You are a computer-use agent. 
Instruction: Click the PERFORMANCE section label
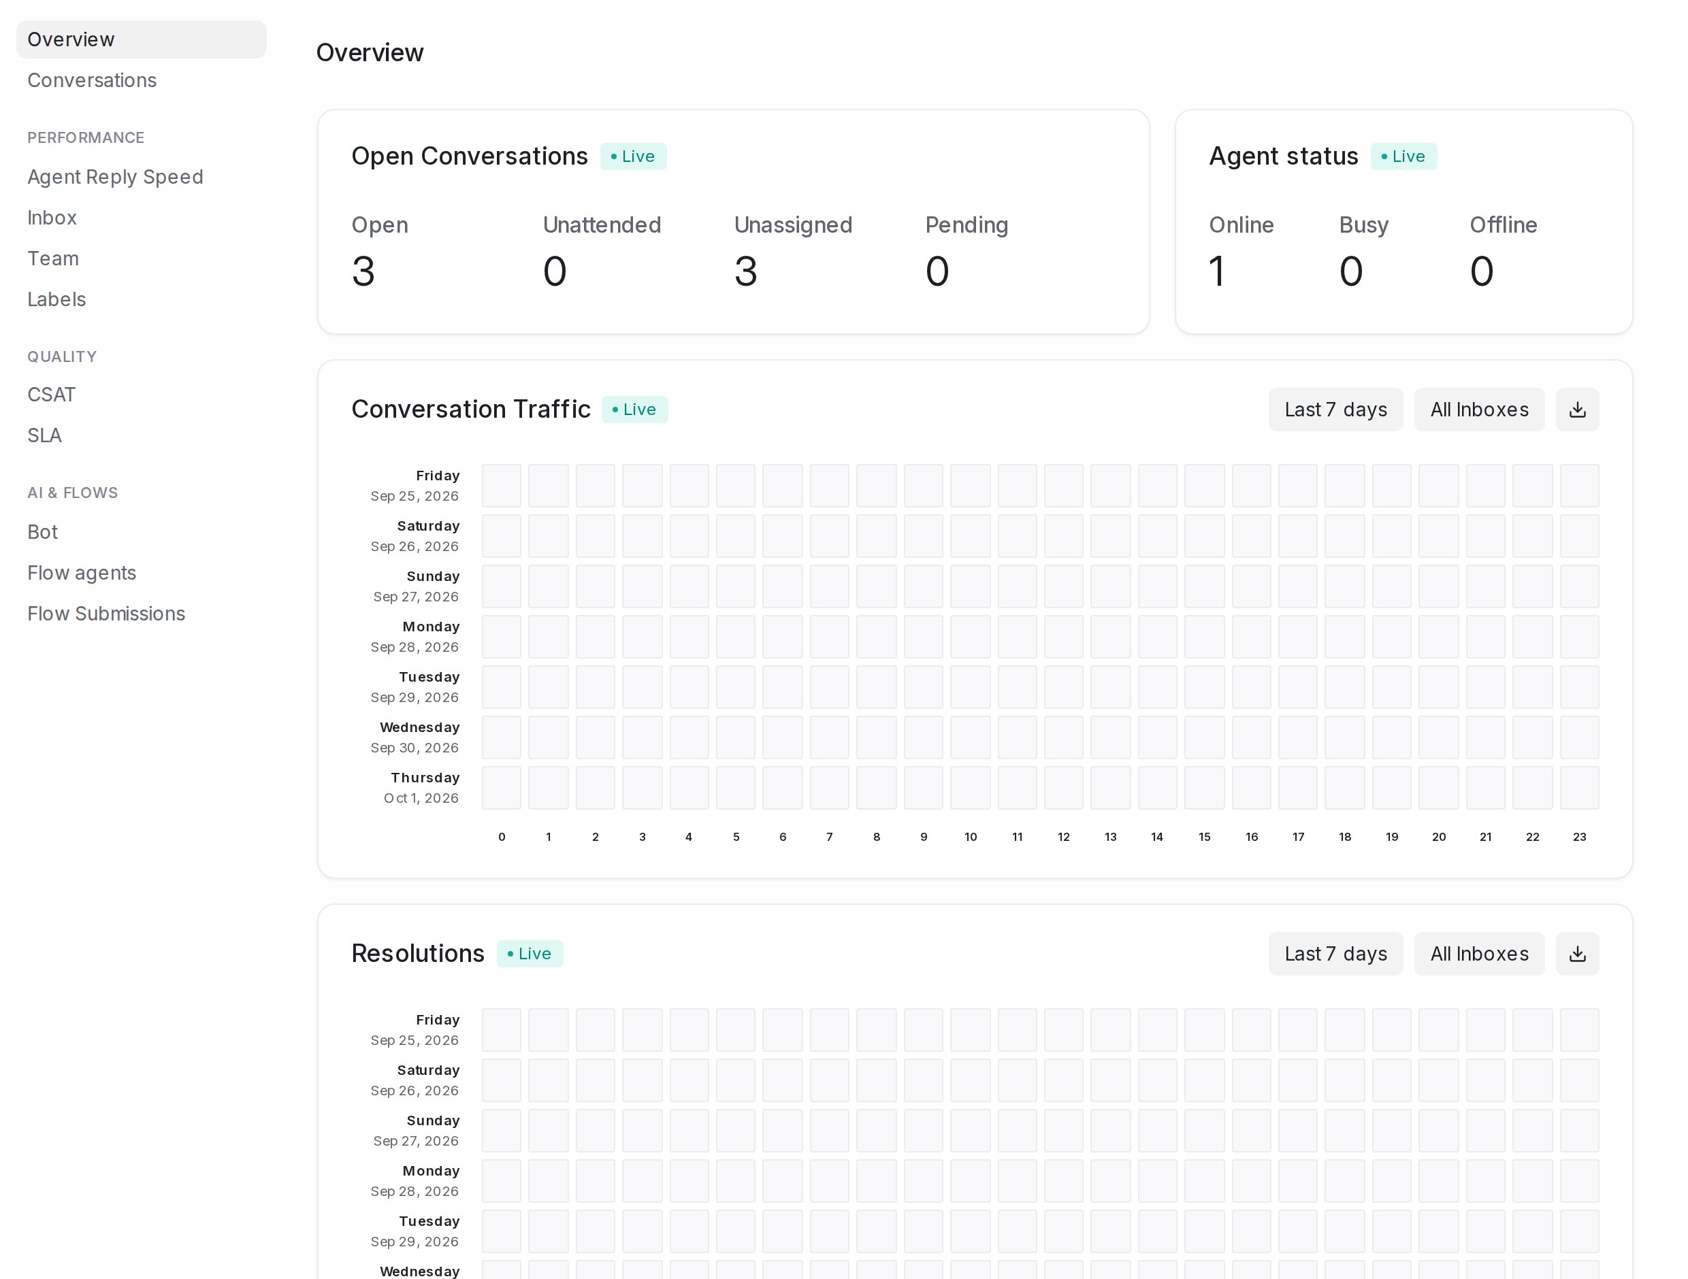click(86, 138)
